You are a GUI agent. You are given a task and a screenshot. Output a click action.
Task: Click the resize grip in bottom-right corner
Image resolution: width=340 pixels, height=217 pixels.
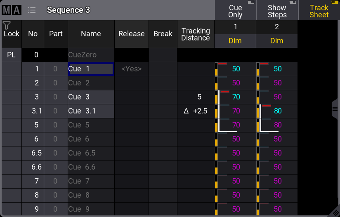tap(335, 212)
